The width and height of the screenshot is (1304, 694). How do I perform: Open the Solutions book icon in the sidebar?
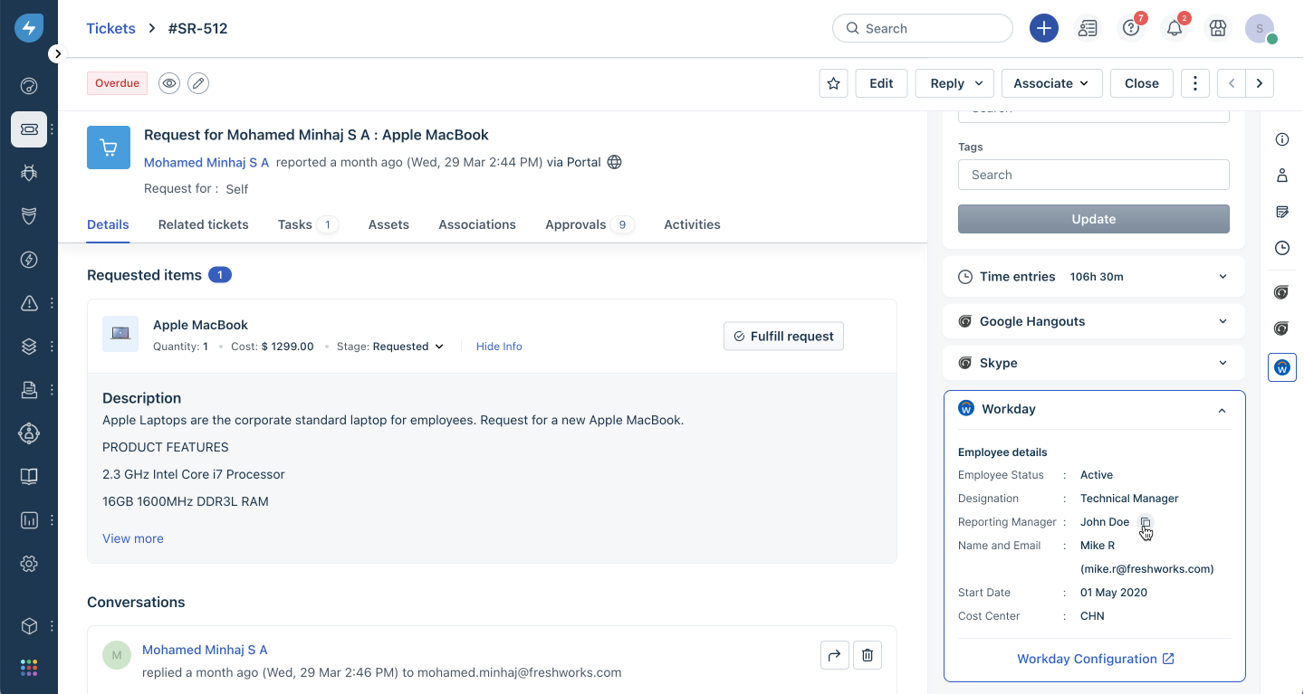click(x=29, y=477)
